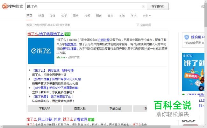207x128 pixels.
Task: Select the 网页 tab
Action: (x=29, y=16)
